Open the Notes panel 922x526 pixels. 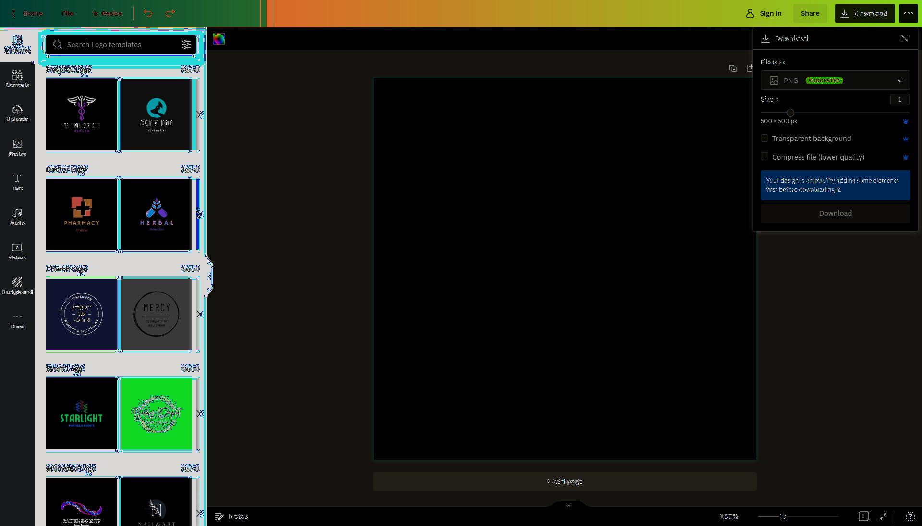[x=231, y=516]
